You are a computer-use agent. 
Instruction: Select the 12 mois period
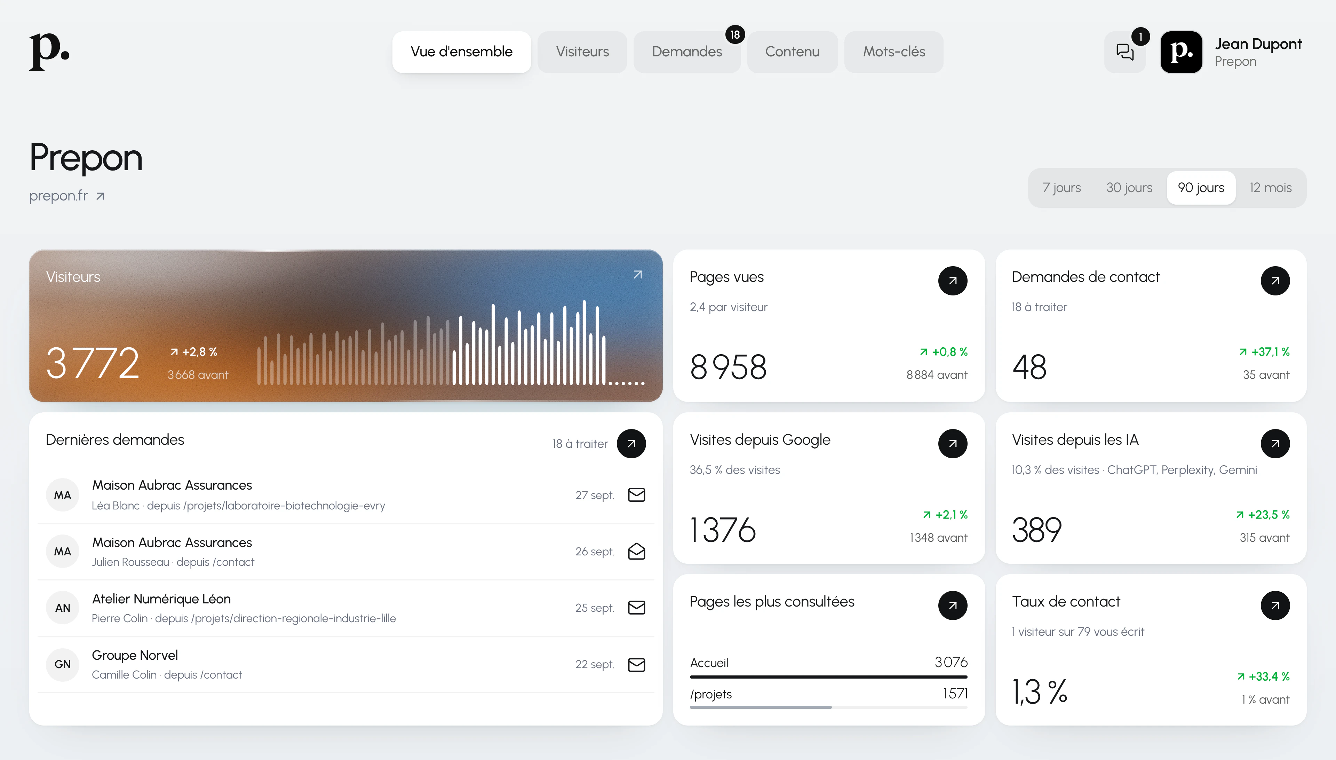pyautogui.click(x=1270, y=187)
